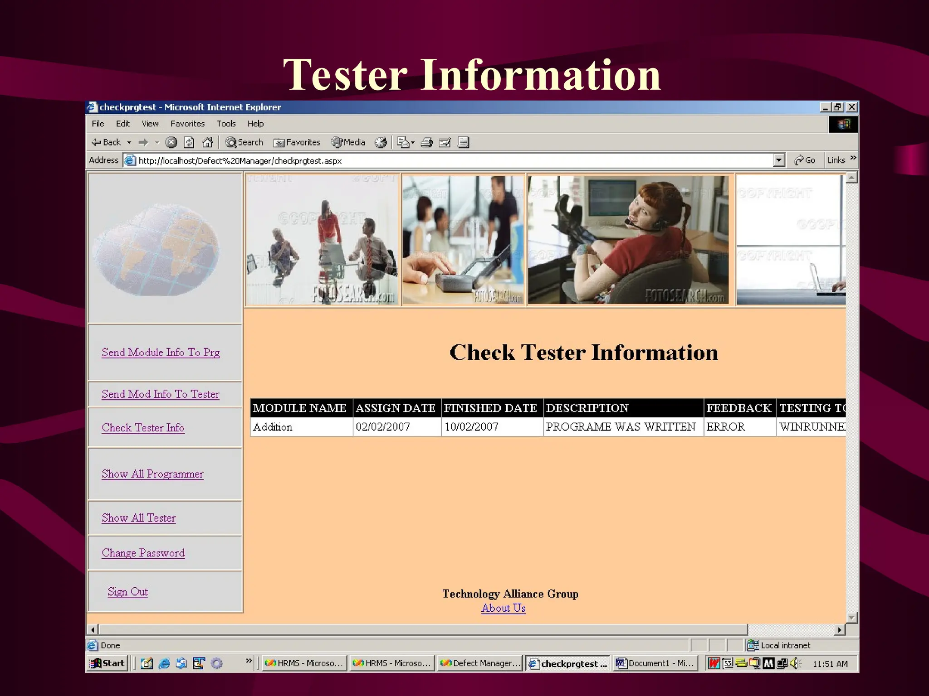Open the About Us link
Image resolution: width=929 pixels, height=696 pixels.
pyautogui.click(x=504, y=608)
